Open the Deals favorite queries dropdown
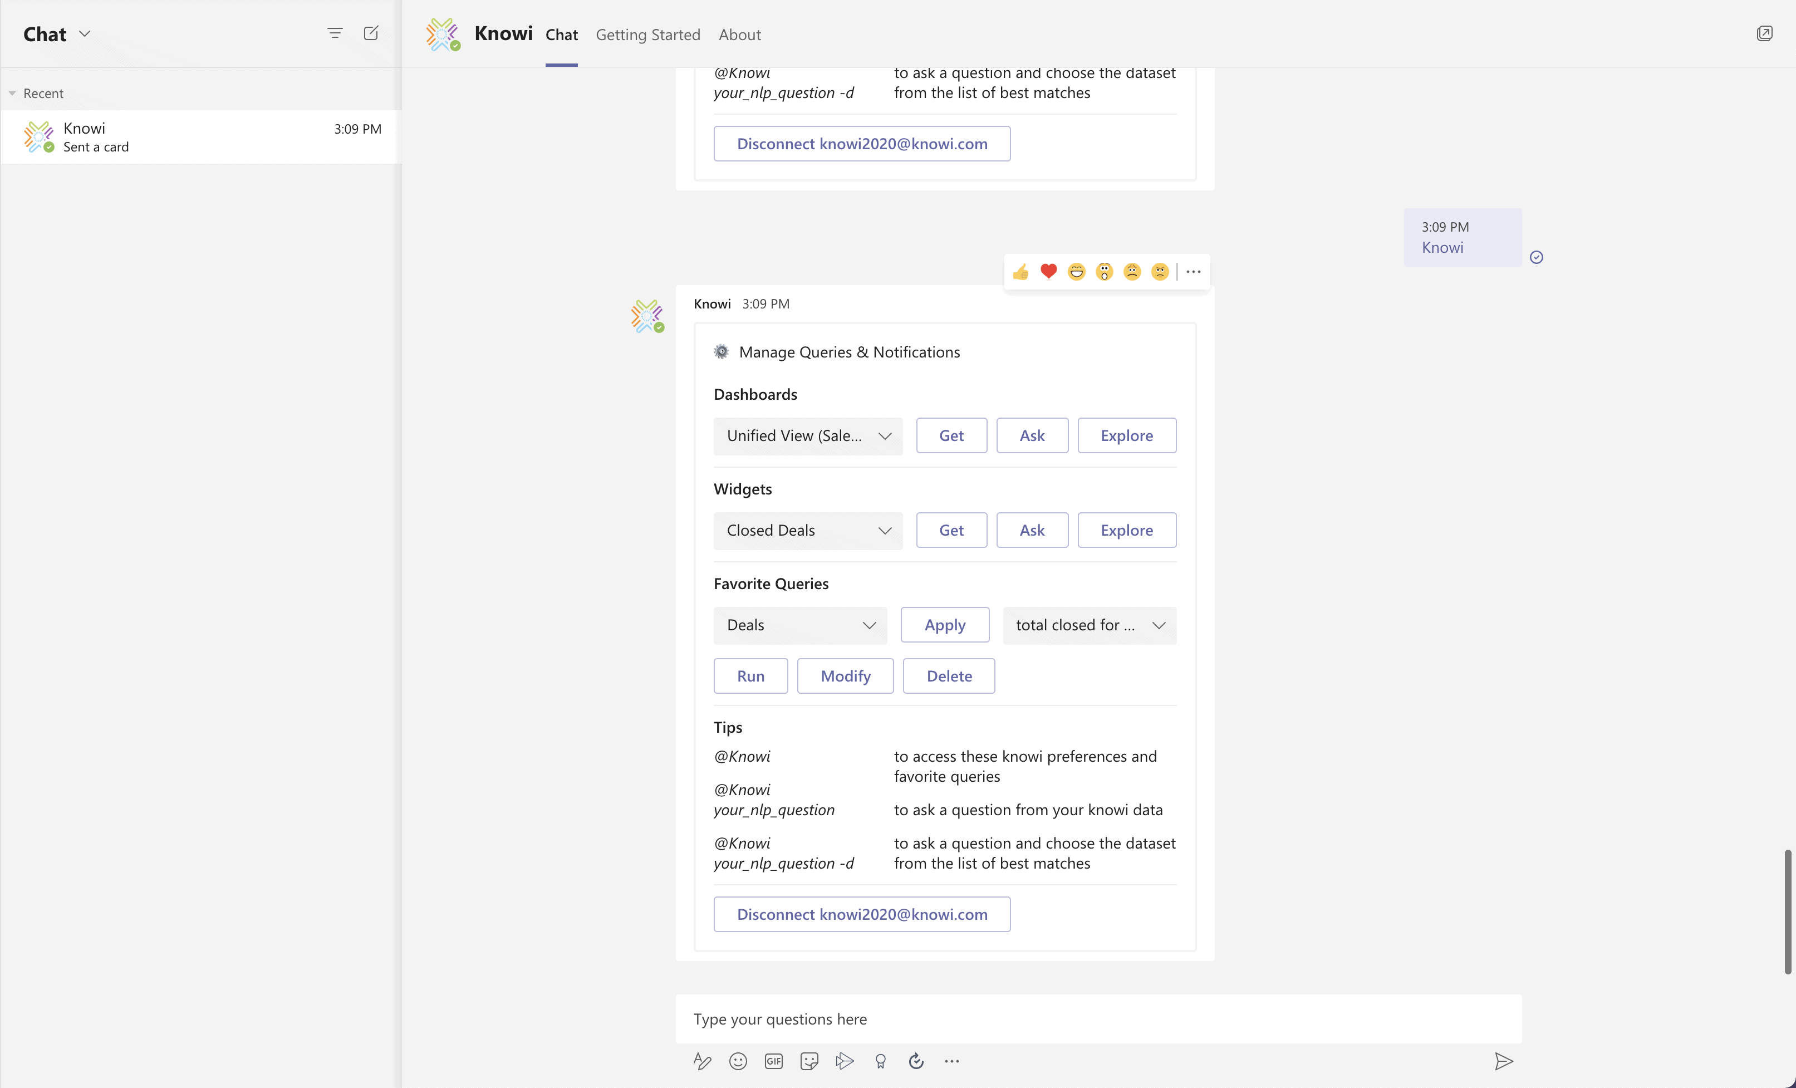The image size is (1796, 1088). pyautogui.click(x=801, y=625)
